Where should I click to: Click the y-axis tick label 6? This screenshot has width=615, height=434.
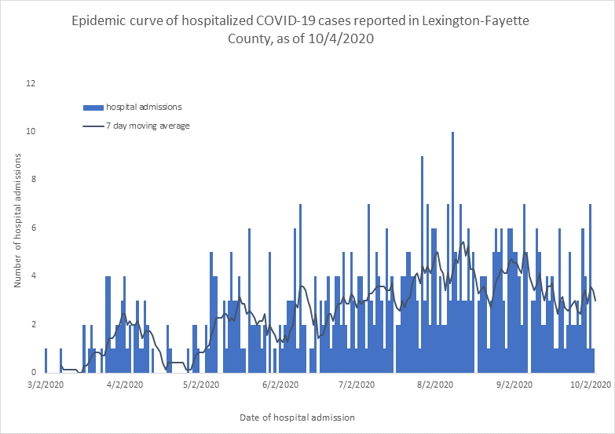tap(32, 228)
